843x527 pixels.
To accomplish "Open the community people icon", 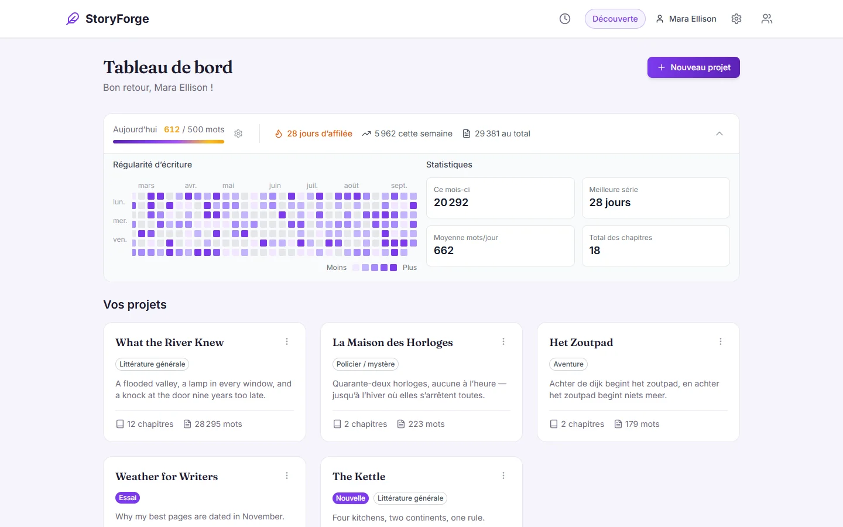I will tap(767, 19).
